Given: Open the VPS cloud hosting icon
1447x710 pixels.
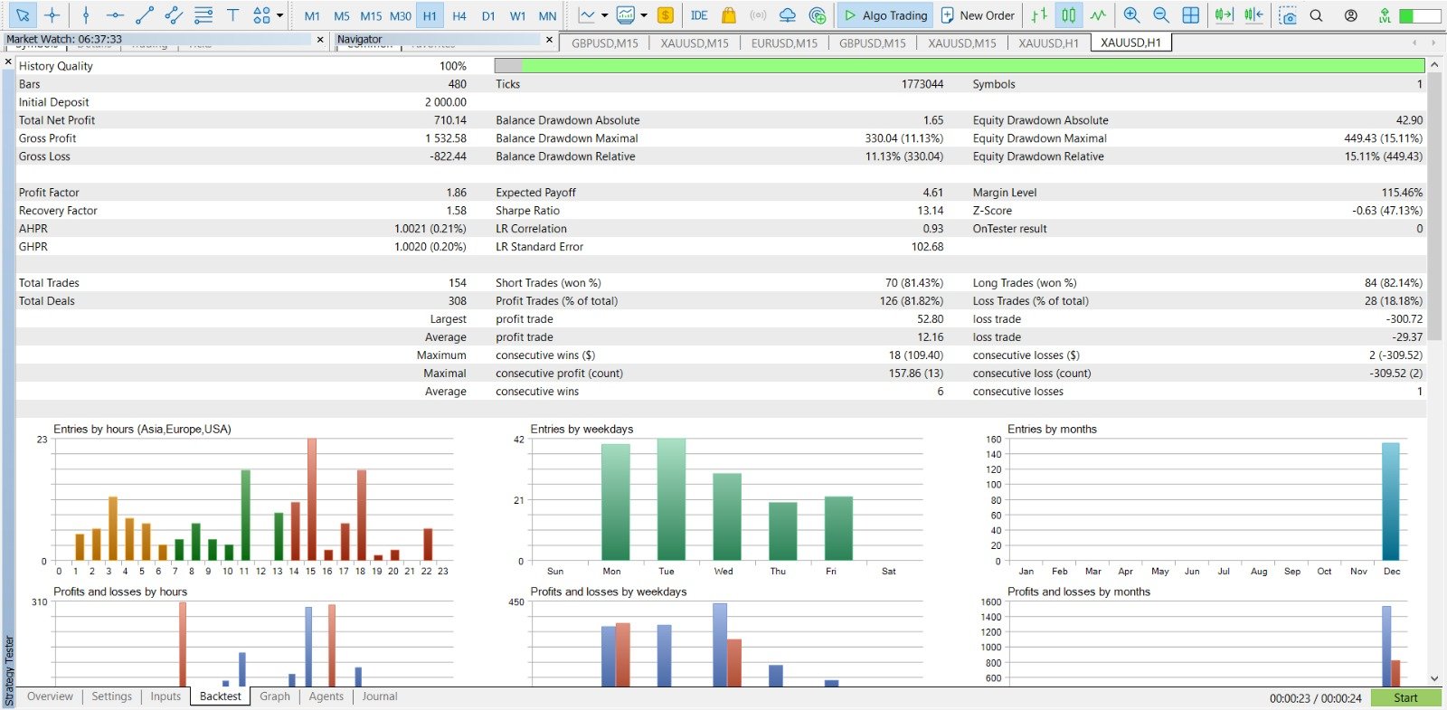Looking at the screenshot, I should [x=788, y=15].
